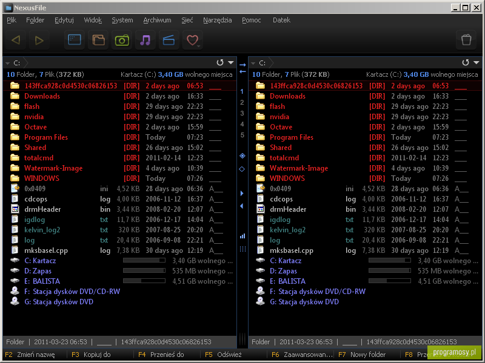Select Program Files folder in left panel
The height and width of the screenshot is (363, 485).
tap(119, 137)
